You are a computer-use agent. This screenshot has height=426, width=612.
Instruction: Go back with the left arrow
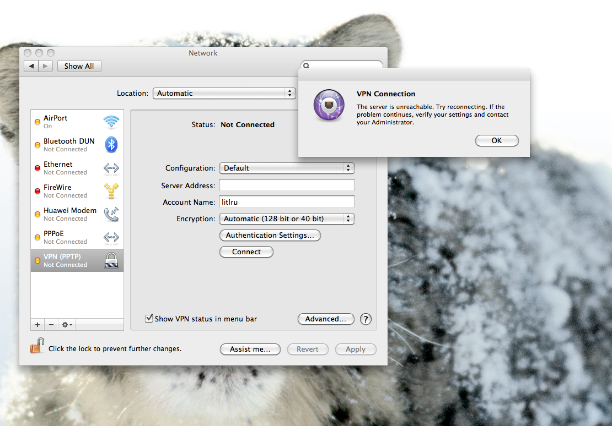[31, 66]
